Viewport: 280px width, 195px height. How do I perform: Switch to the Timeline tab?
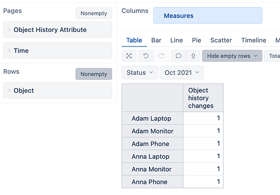[253, 40]
